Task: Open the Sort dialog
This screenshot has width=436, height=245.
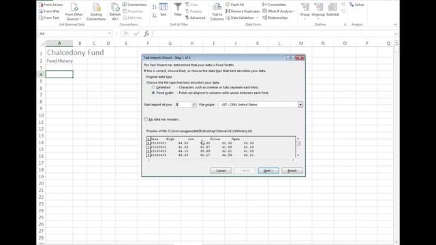Action: [x=163, y=10]
